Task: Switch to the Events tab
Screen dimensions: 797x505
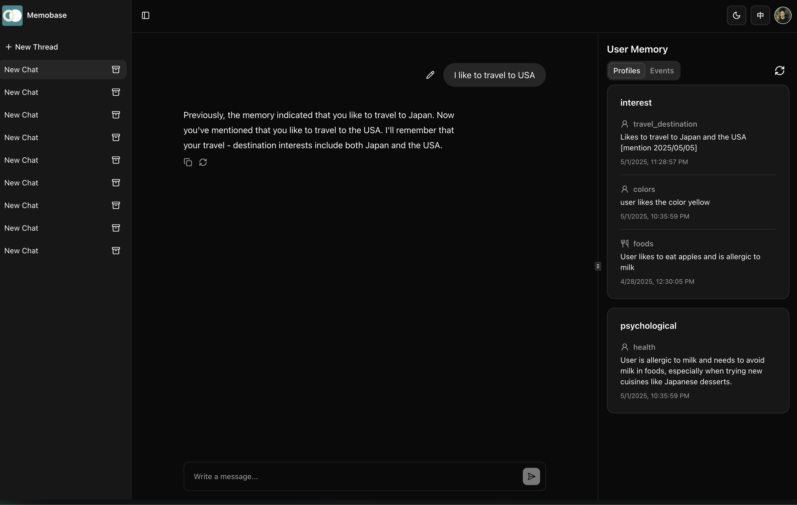Action: point(661,71)
